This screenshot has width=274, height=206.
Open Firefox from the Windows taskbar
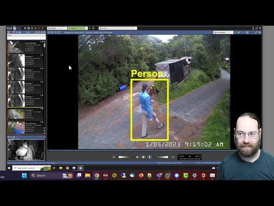tap(141, 176)
